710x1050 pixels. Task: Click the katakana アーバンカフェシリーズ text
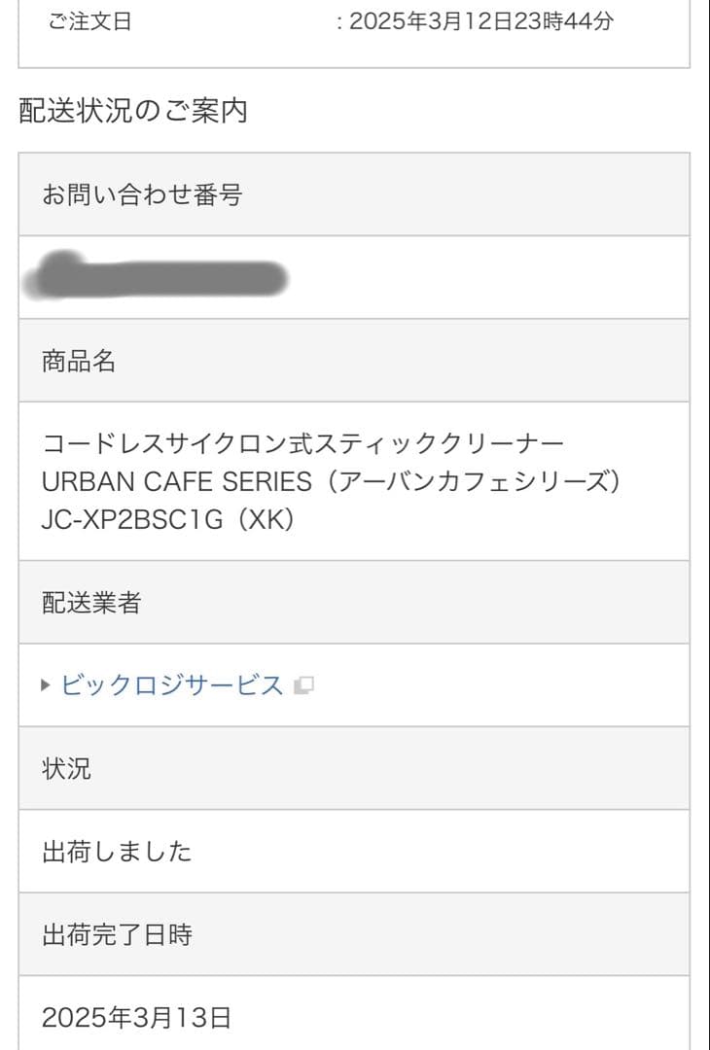474,481
